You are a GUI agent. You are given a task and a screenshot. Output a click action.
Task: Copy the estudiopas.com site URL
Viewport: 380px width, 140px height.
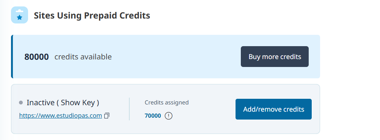click(107, 116)
